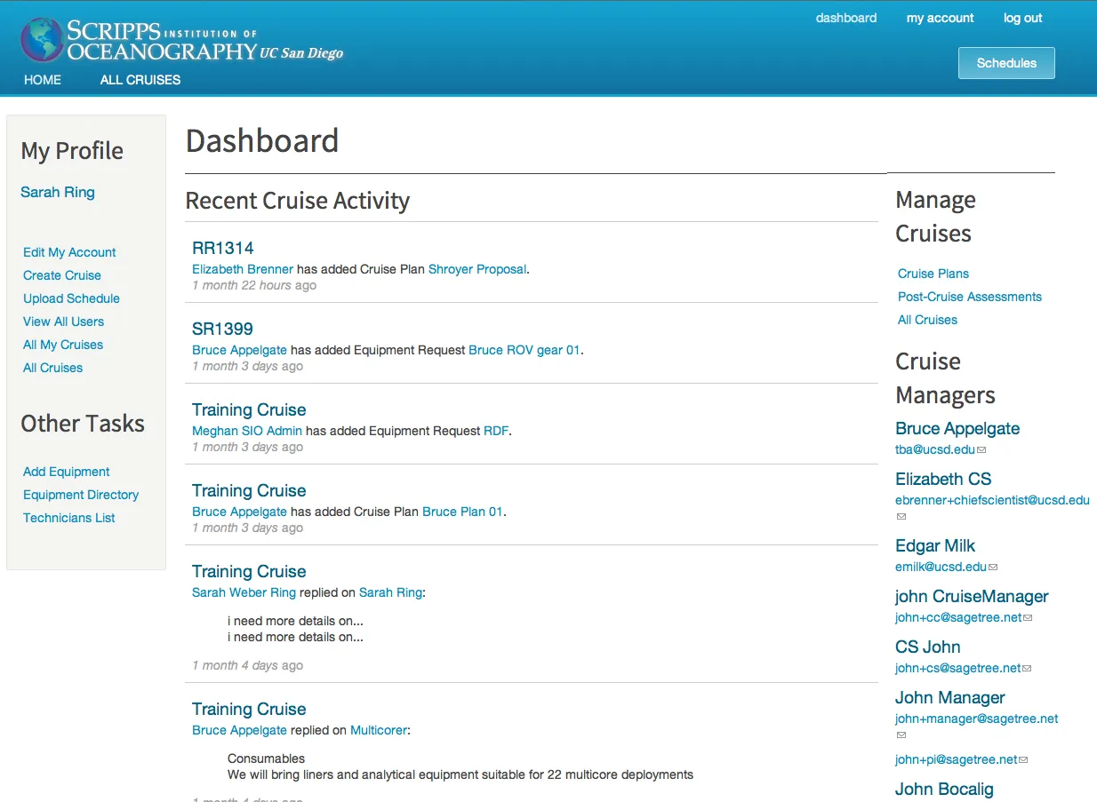Click log out in the header
Image resolution: width=1097 pixels, height=802 pixels.
click(1023, 18)
